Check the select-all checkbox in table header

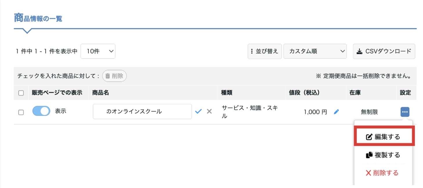pos(21,93)
